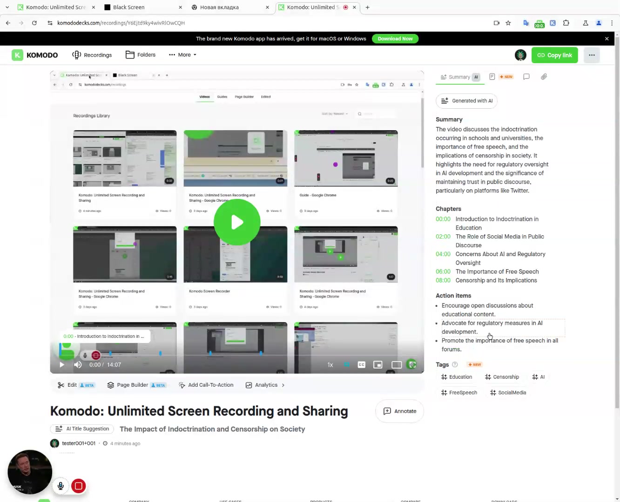Open Chrome's three-dot menu

tap(612, 23)
